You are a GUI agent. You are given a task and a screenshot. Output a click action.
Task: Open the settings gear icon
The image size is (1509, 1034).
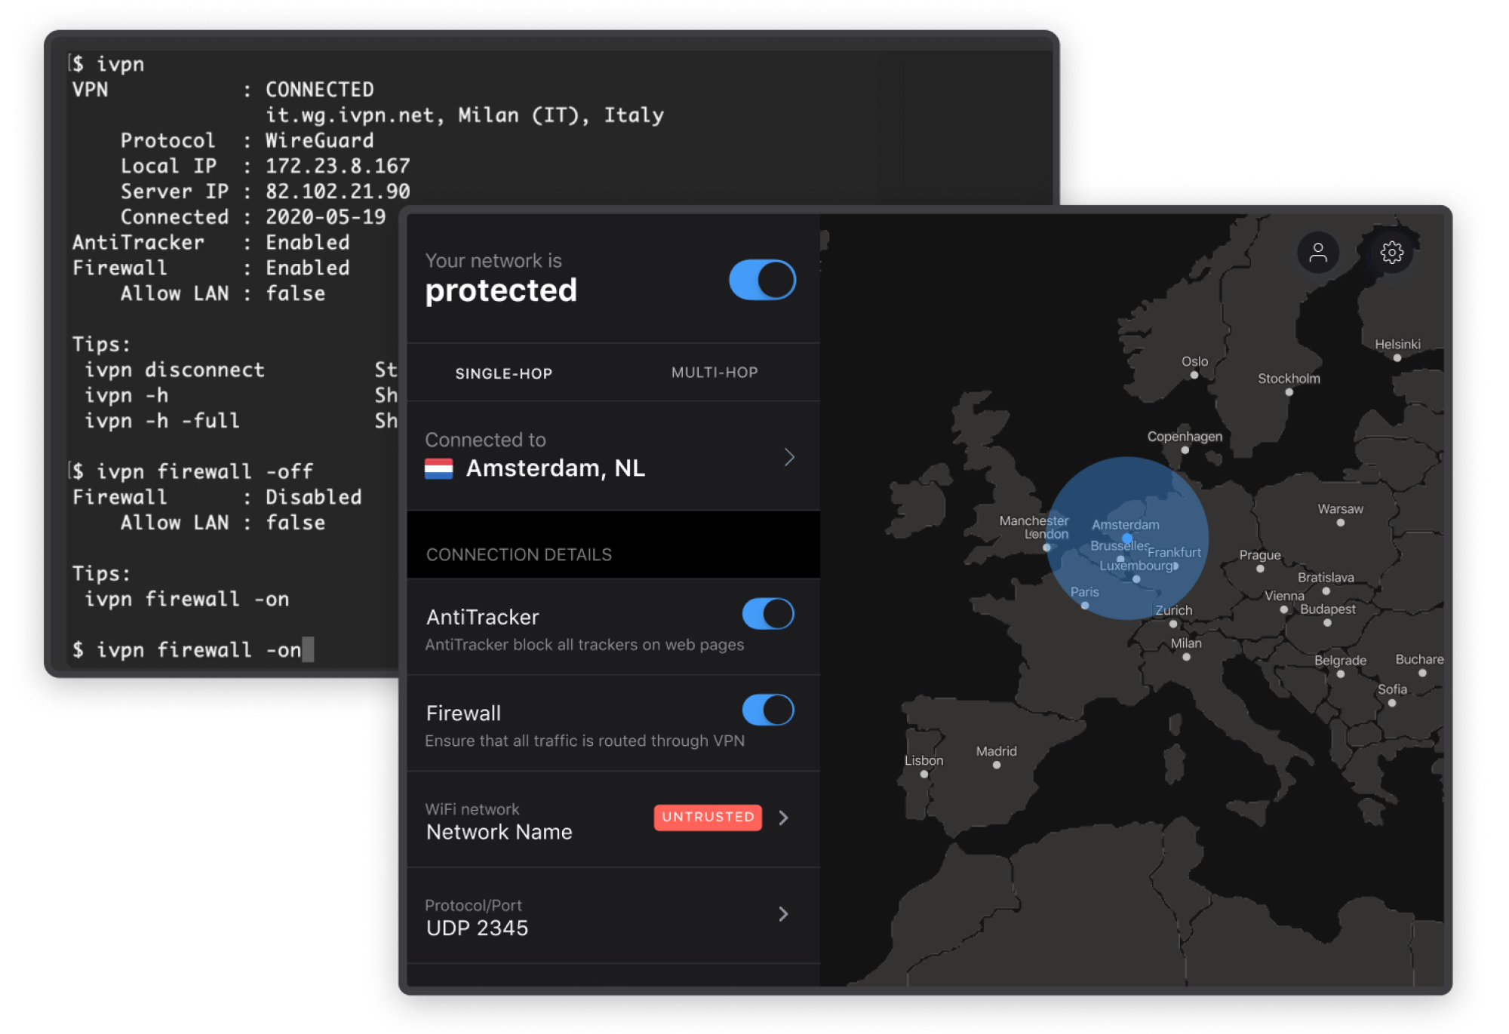coord(1392,252)
